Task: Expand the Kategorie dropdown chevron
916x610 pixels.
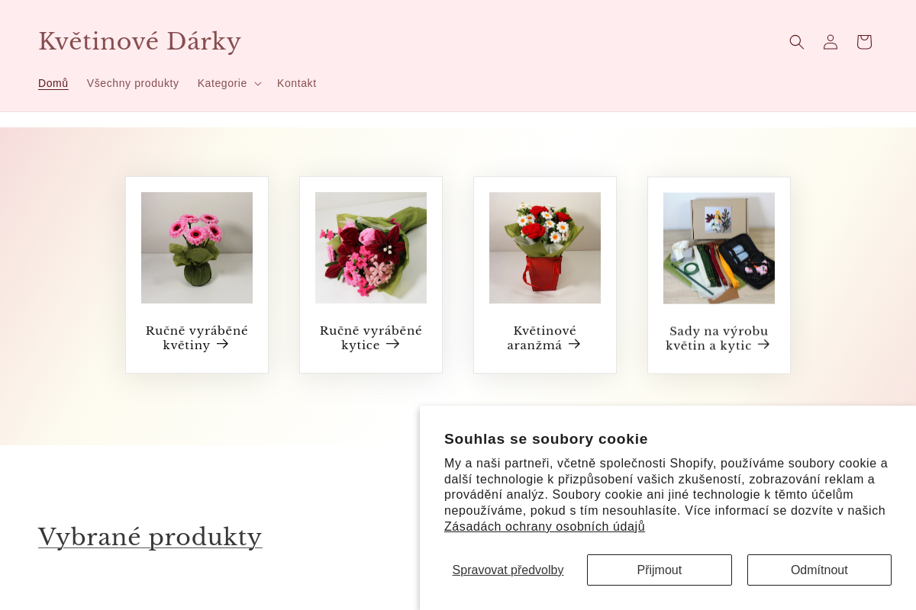Action: [258, 84]
